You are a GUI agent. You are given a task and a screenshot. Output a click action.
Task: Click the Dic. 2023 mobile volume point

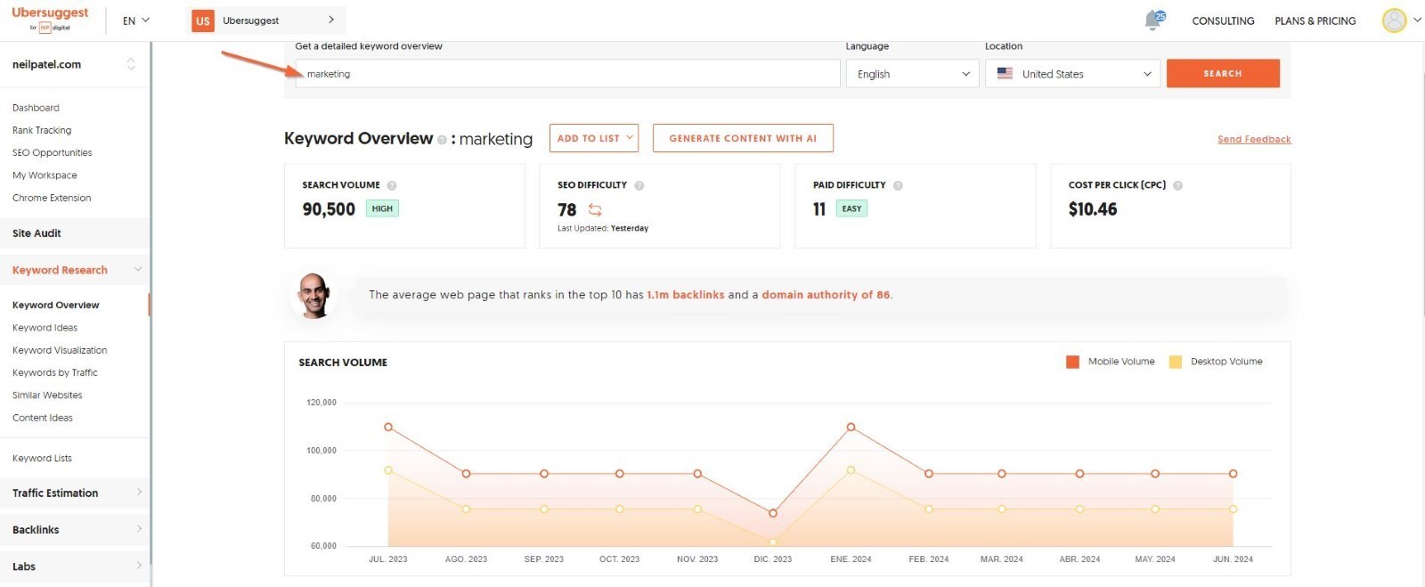[x=773, y=513]
